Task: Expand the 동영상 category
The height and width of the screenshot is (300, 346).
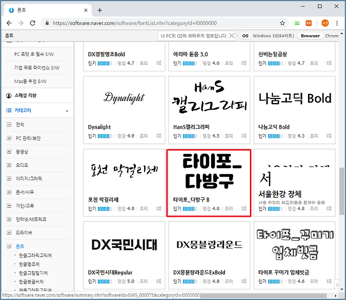Action: (x=9, y=151)
